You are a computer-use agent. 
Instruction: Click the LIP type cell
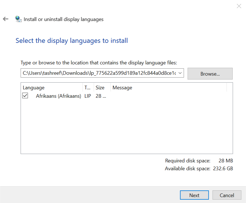coord(88,96)
